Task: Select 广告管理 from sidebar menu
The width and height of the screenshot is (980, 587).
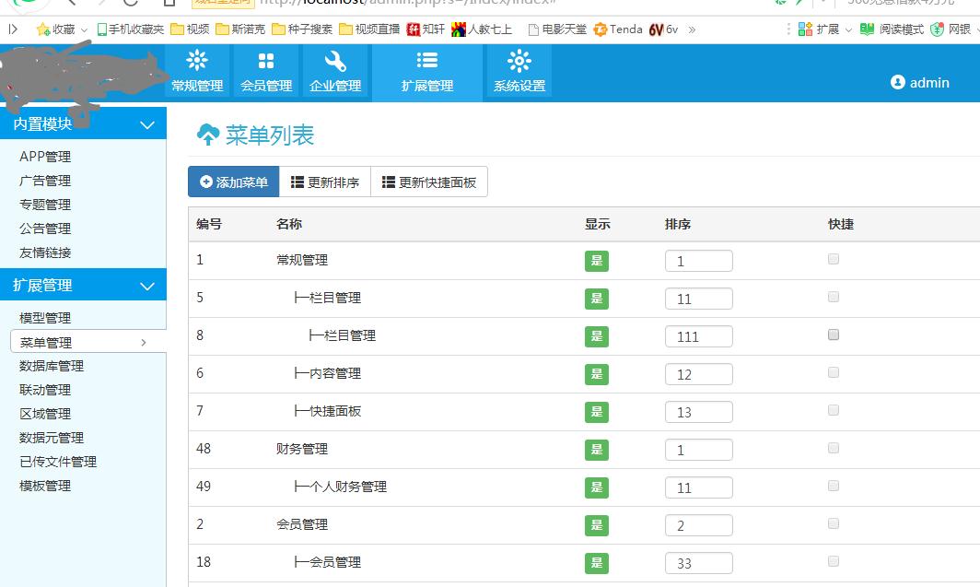Action: [x=45, y=181]
